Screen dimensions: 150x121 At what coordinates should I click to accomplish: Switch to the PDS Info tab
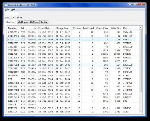pos(34,22)
